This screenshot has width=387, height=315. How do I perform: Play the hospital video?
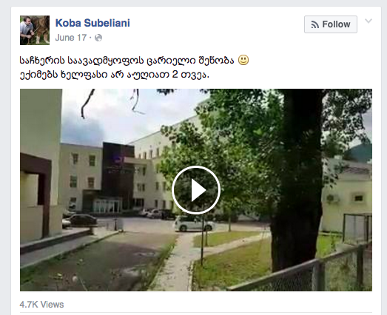coord(196,190)
